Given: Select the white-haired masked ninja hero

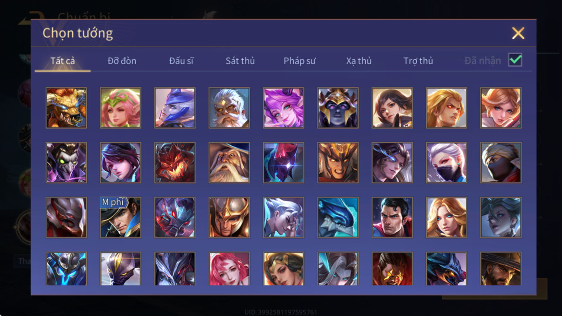Looking at the screenshot, I should pyautogui.click(x=446, y=163).
